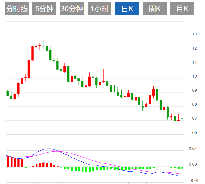Click the 0.01 MACD axis label
205x184 pixels.
[x=193, y=149]
